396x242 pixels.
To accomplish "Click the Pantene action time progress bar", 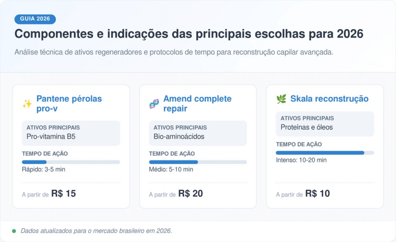I will [x=71, y=162].
